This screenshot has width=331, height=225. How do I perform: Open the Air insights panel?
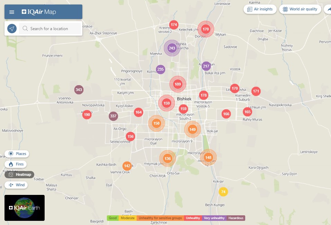[260, 9]
